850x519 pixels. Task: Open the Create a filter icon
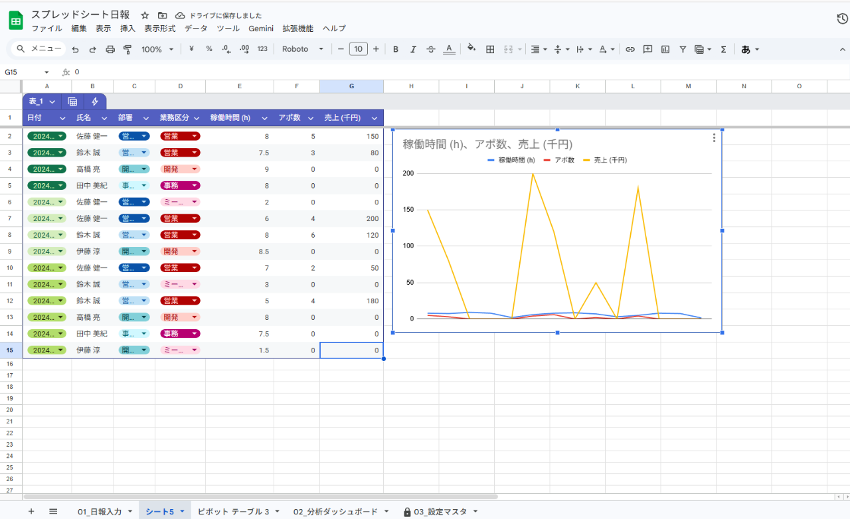click(x=683, y=48)
